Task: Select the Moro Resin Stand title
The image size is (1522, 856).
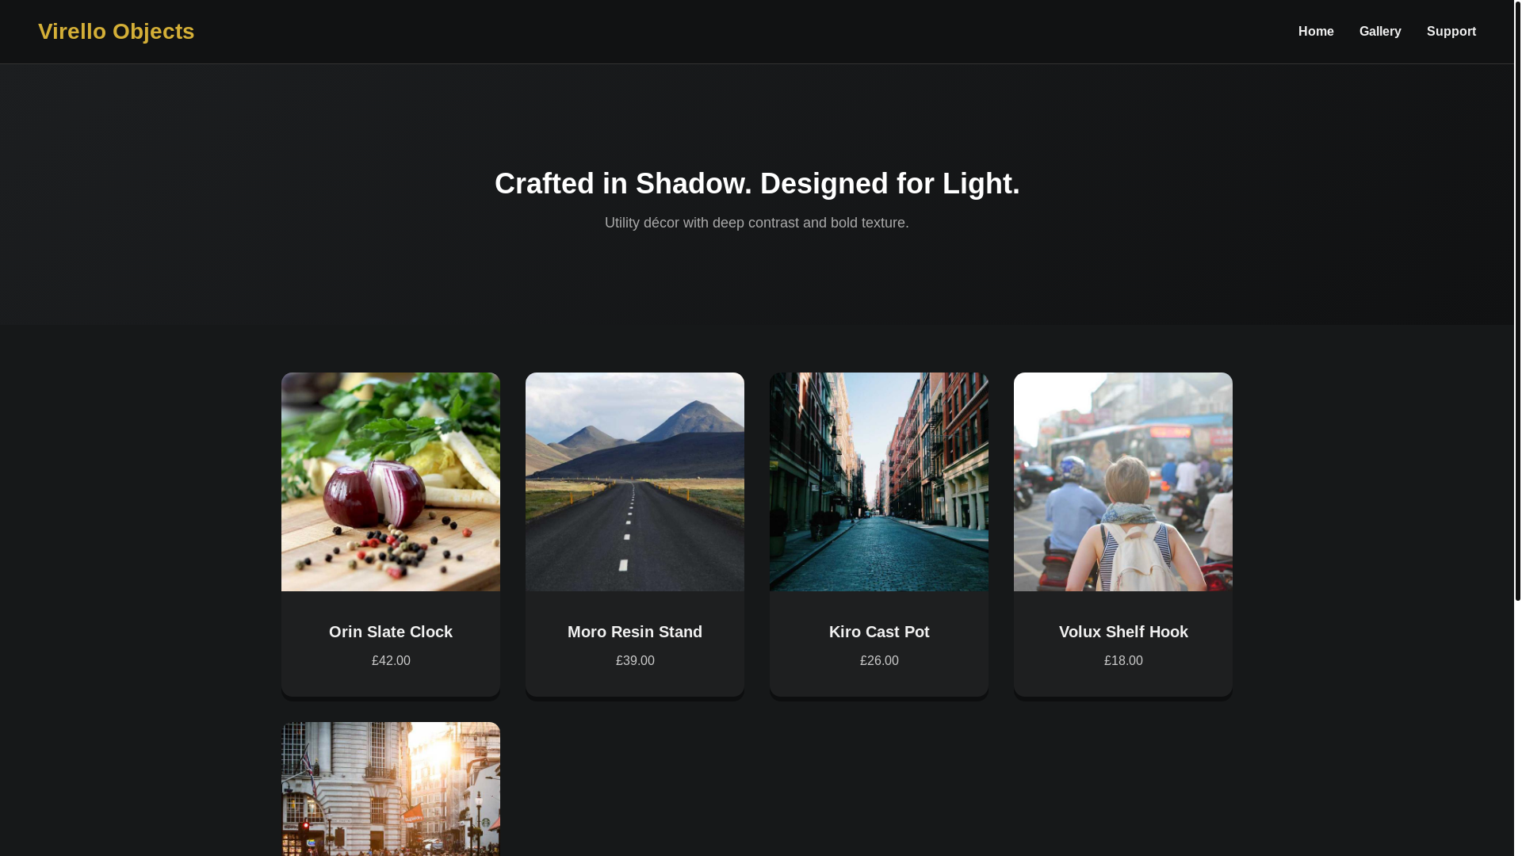Action: tap(635, 632)
